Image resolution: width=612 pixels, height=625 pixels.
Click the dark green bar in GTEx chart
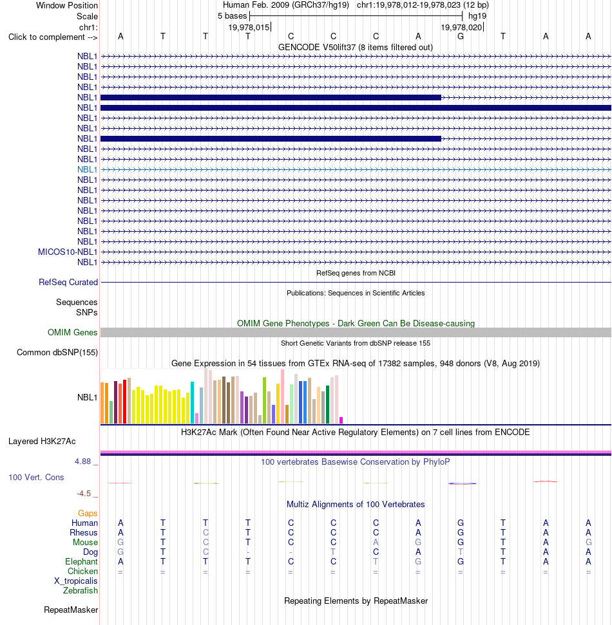(x=327, y=405)
